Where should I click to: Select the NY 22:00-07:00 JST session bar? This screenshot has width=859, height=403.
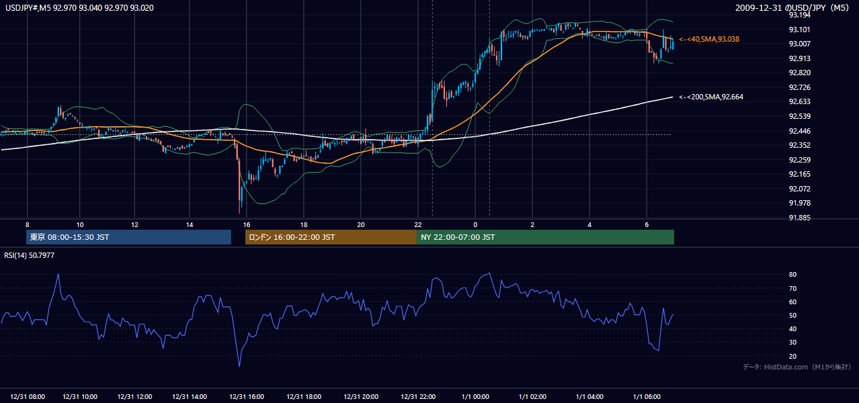point(545,237)
